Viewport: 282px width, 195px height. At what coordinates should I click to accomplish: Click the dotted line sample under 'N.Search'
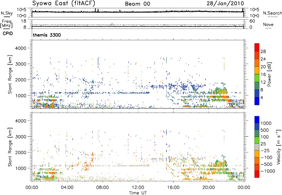coord(272,17)
